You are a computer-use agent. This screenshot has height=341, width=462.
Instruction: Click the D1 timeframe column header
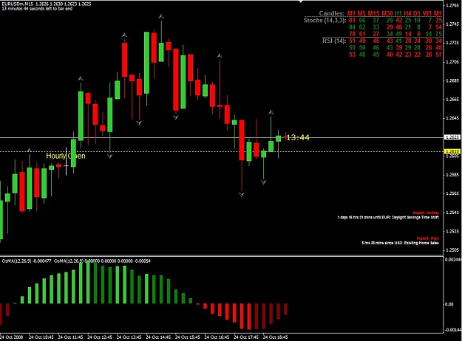click(417, 13)
